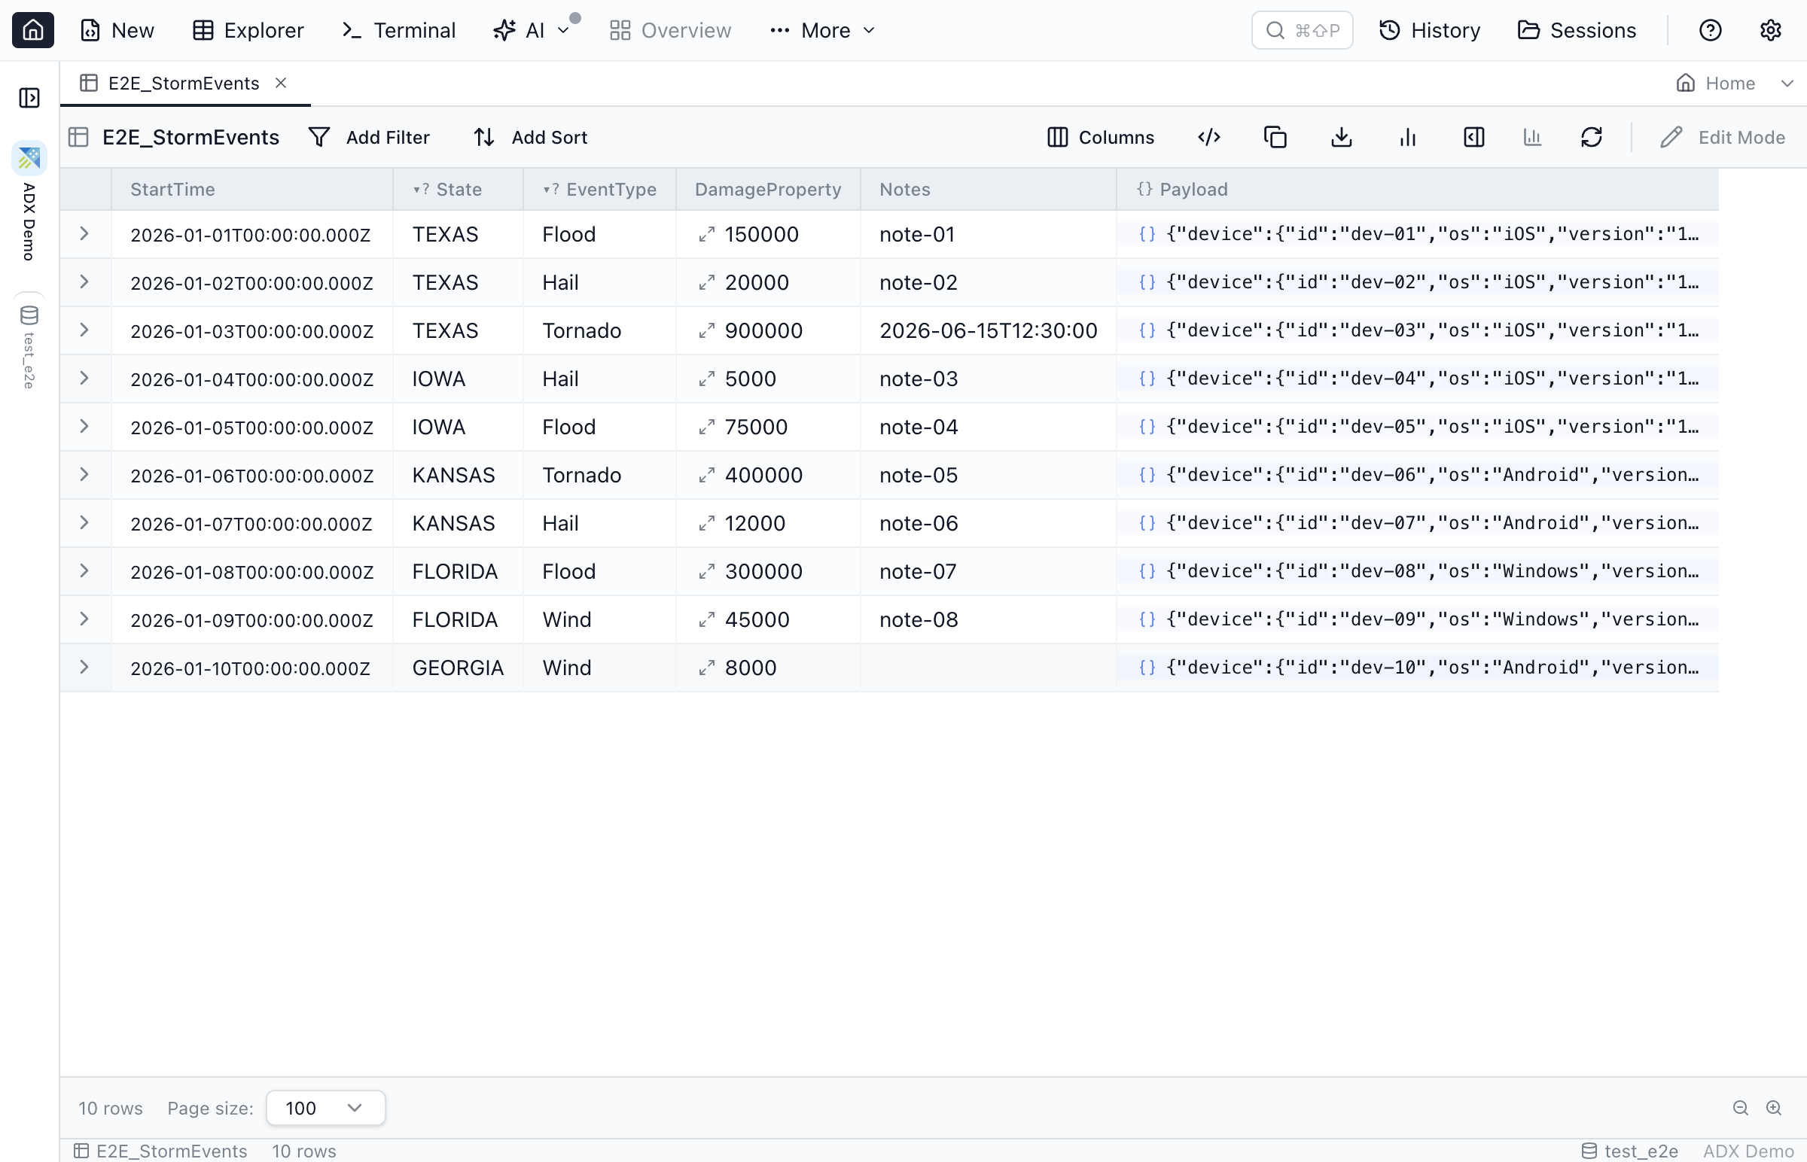This screenshot has width=1807, height=1162.
Task: Select the 2026-01-09T00:00:00.000Z cell
Action: coord(251,619)
